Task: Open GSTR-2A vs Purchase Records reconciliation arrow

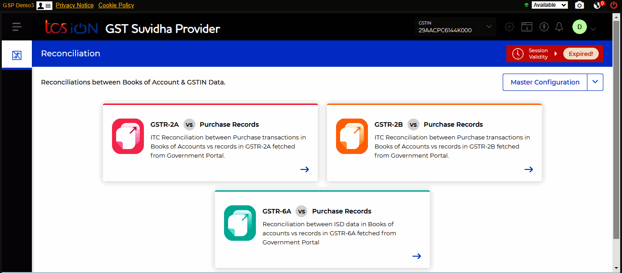Action: (x=305, y=169)
